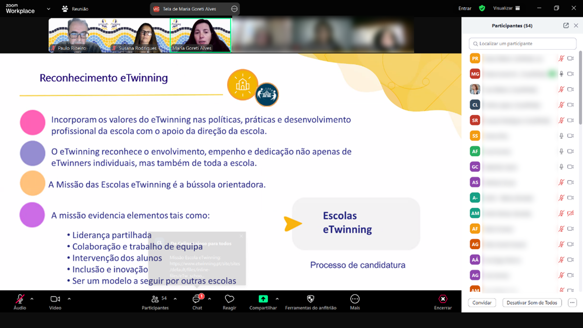The image size is (583, 328).
Task: Open Ferramentas do anfitrião shield
Action: click(x=311, y=299)
